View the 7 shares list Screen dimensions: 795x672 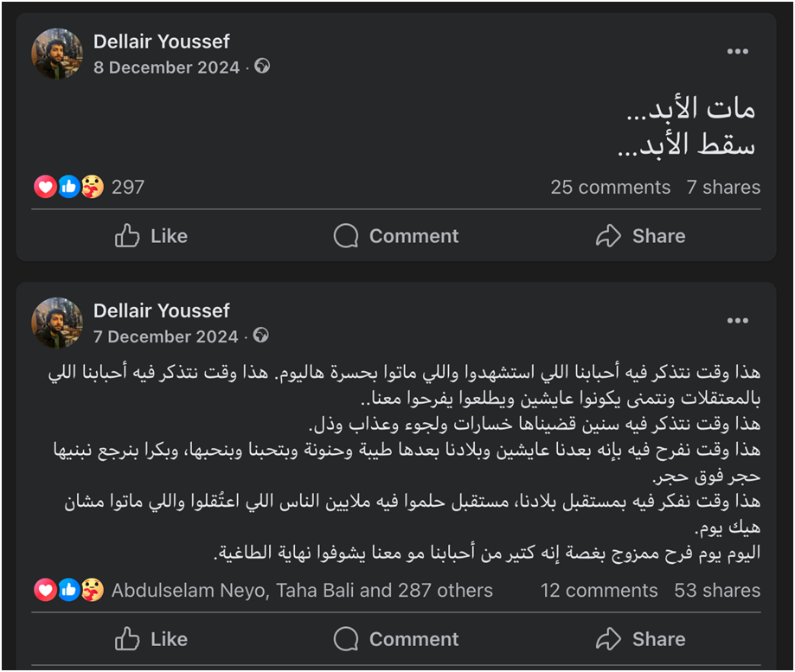tap(723, 187)
